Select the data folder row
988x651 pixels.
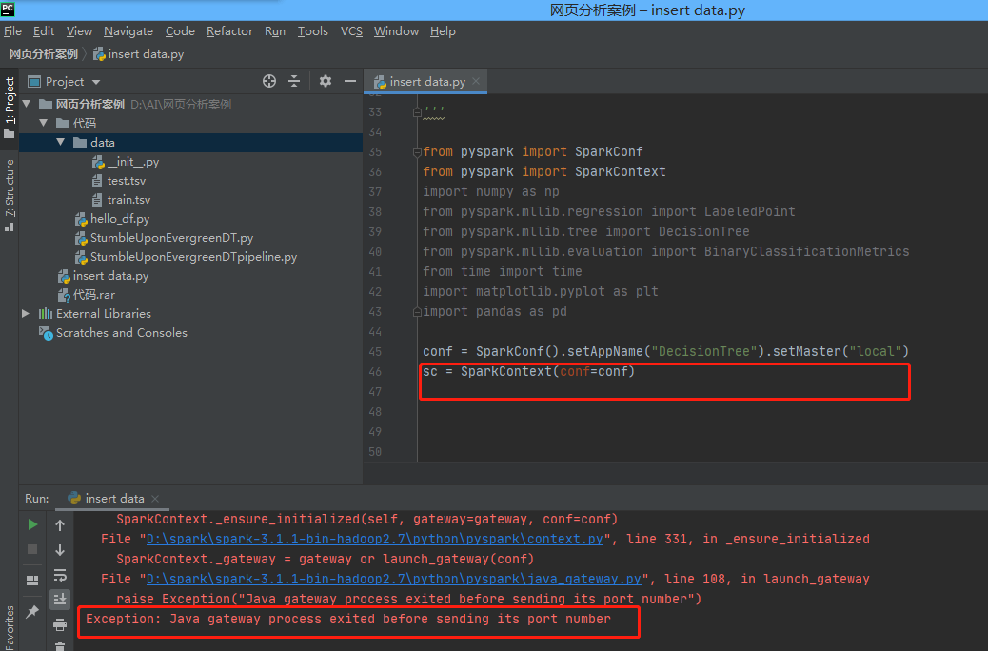[x=191, y=143]
